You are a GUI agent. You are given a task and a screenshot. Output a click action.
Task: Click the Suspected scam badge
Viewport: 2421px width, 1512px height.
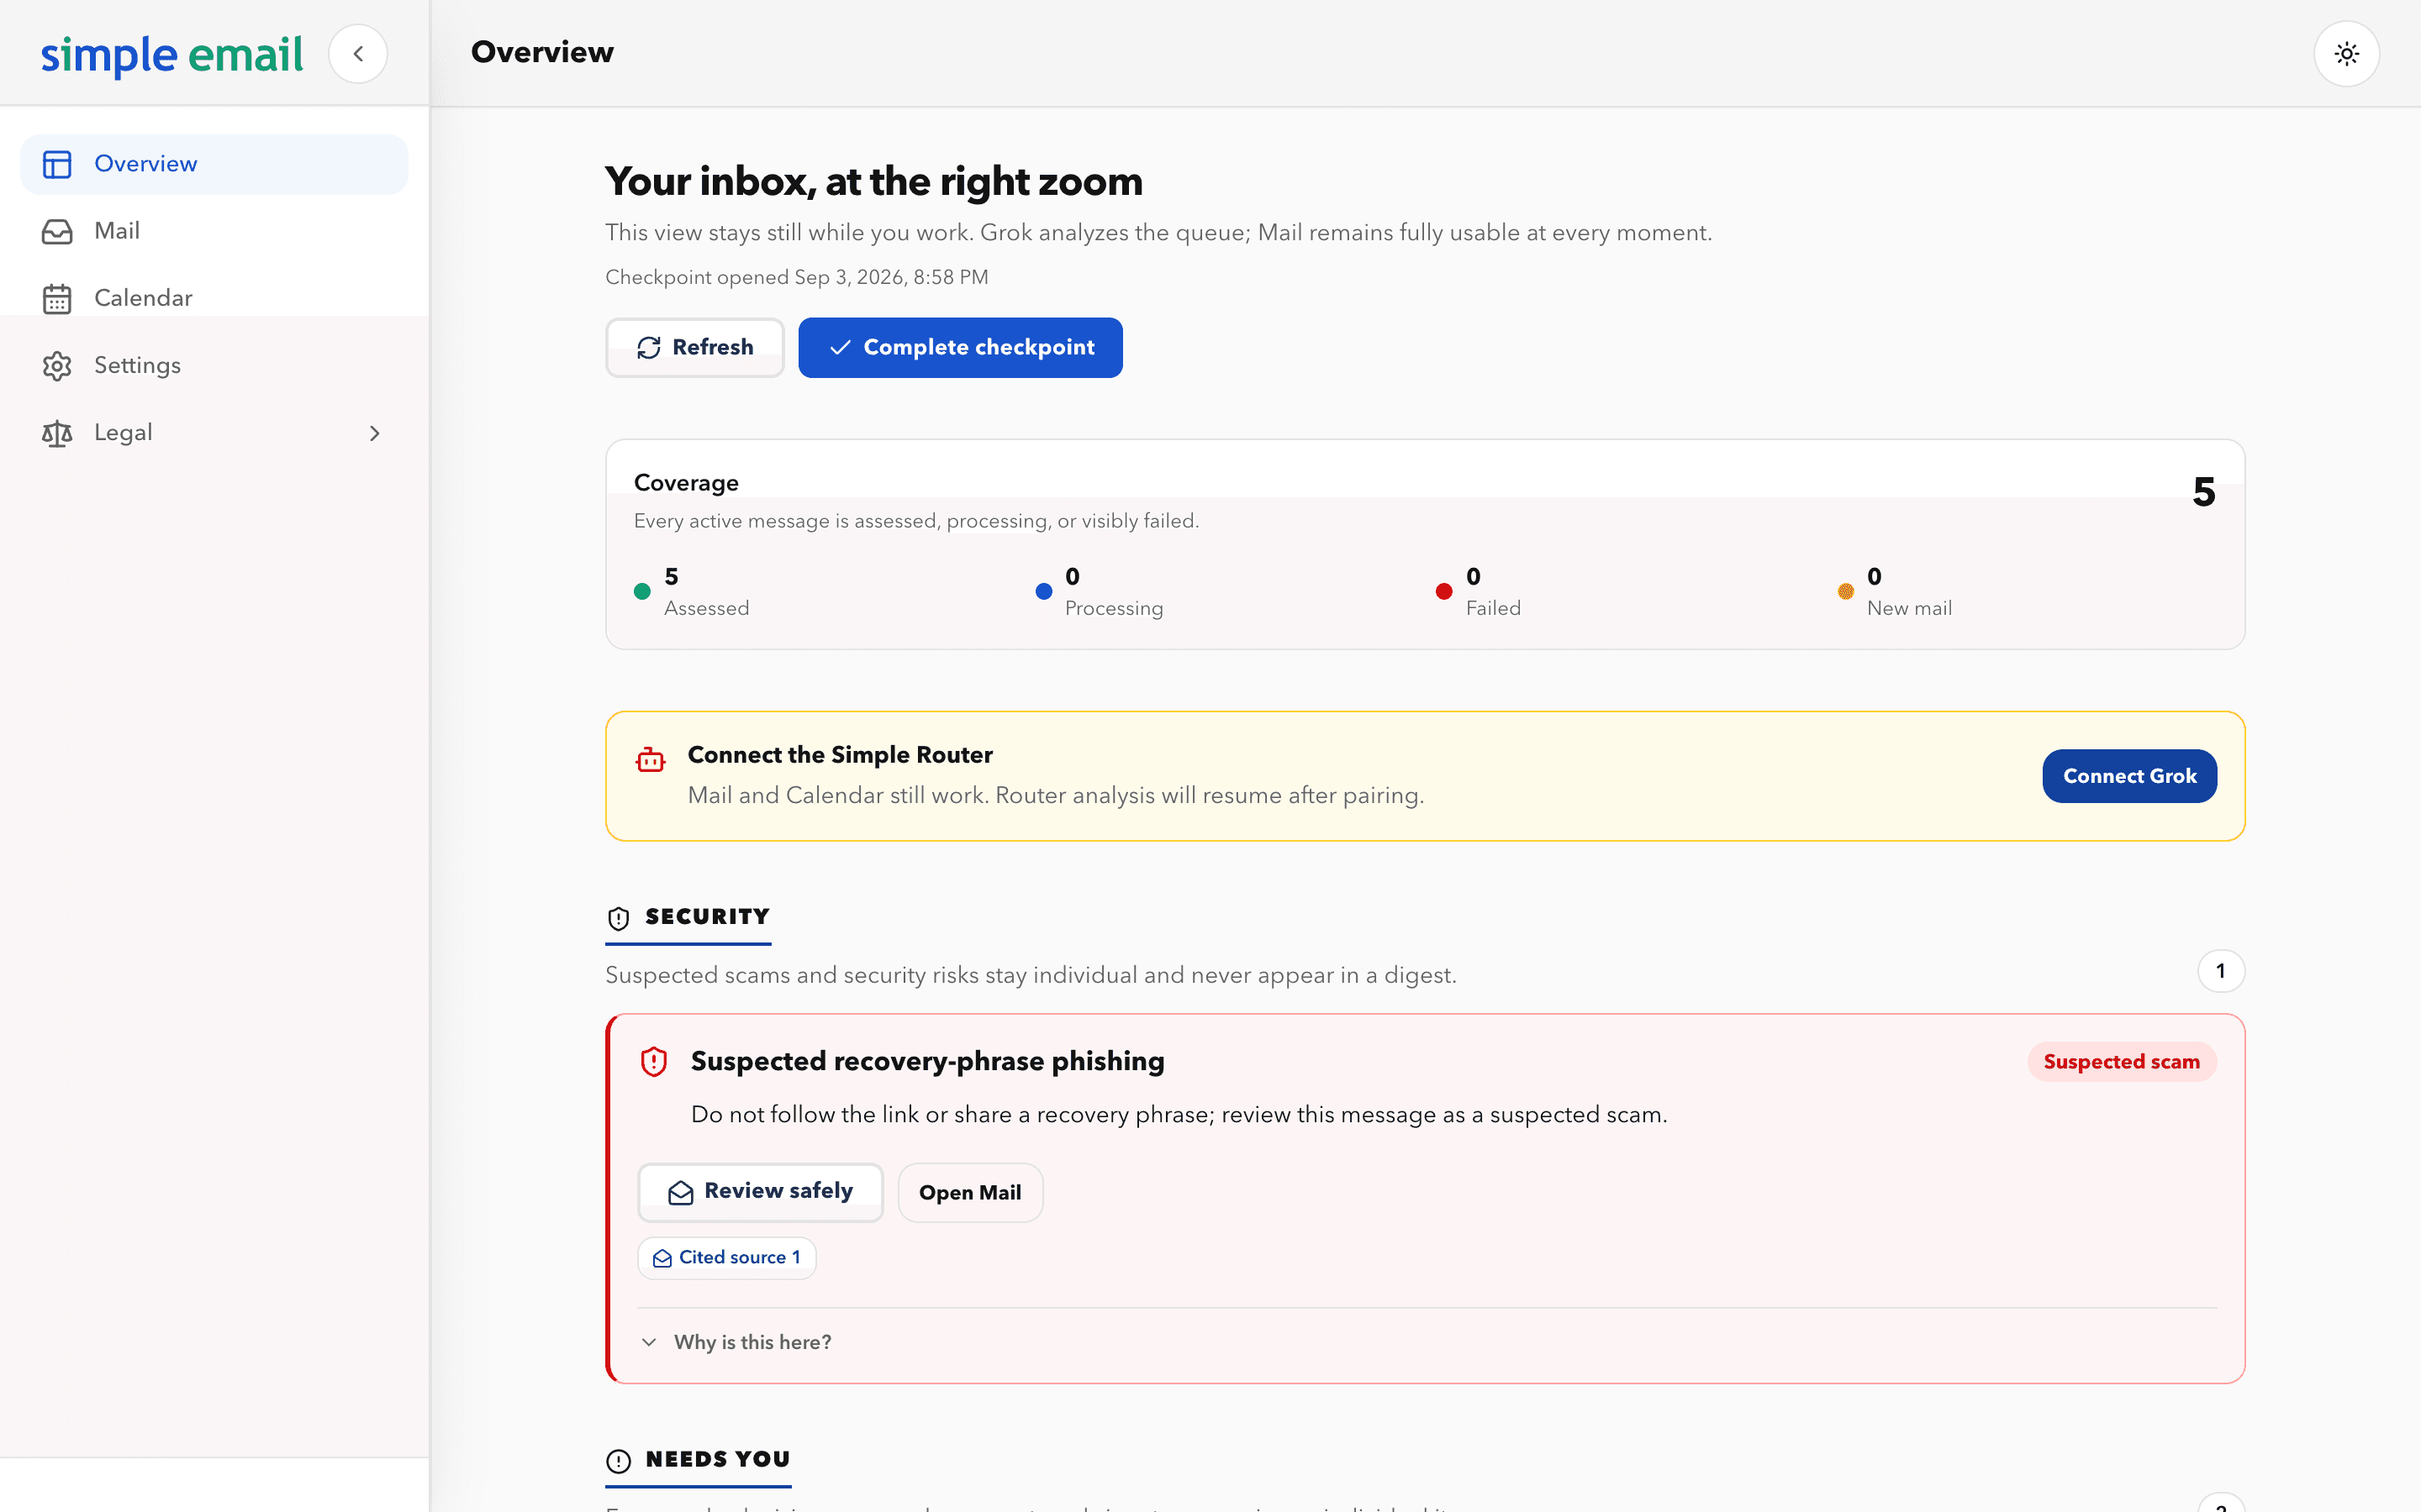[2122, 1062]
